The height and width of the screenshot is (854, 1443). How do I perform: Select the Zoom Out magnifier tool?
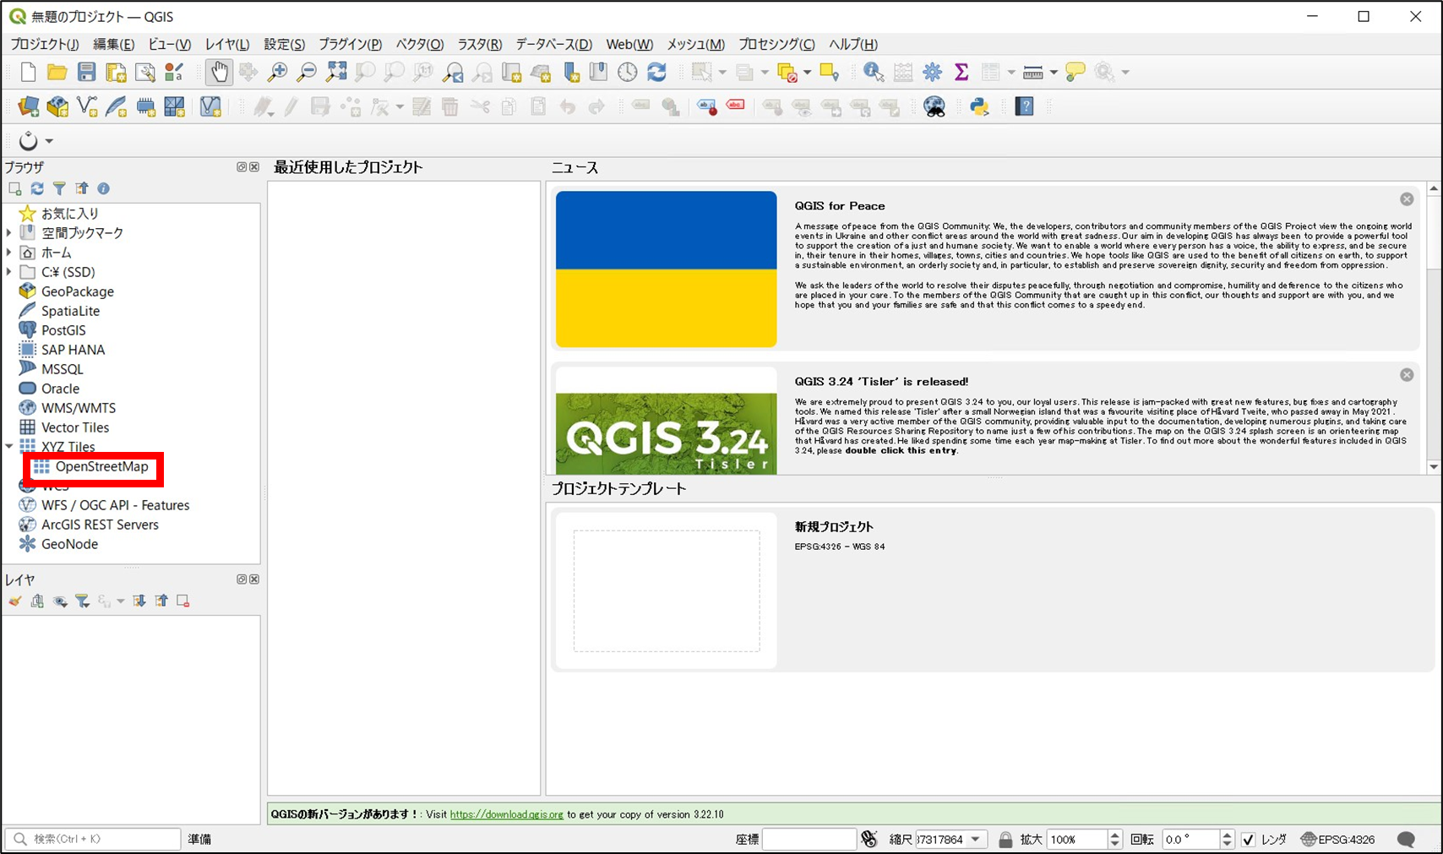tap(307, 73)
